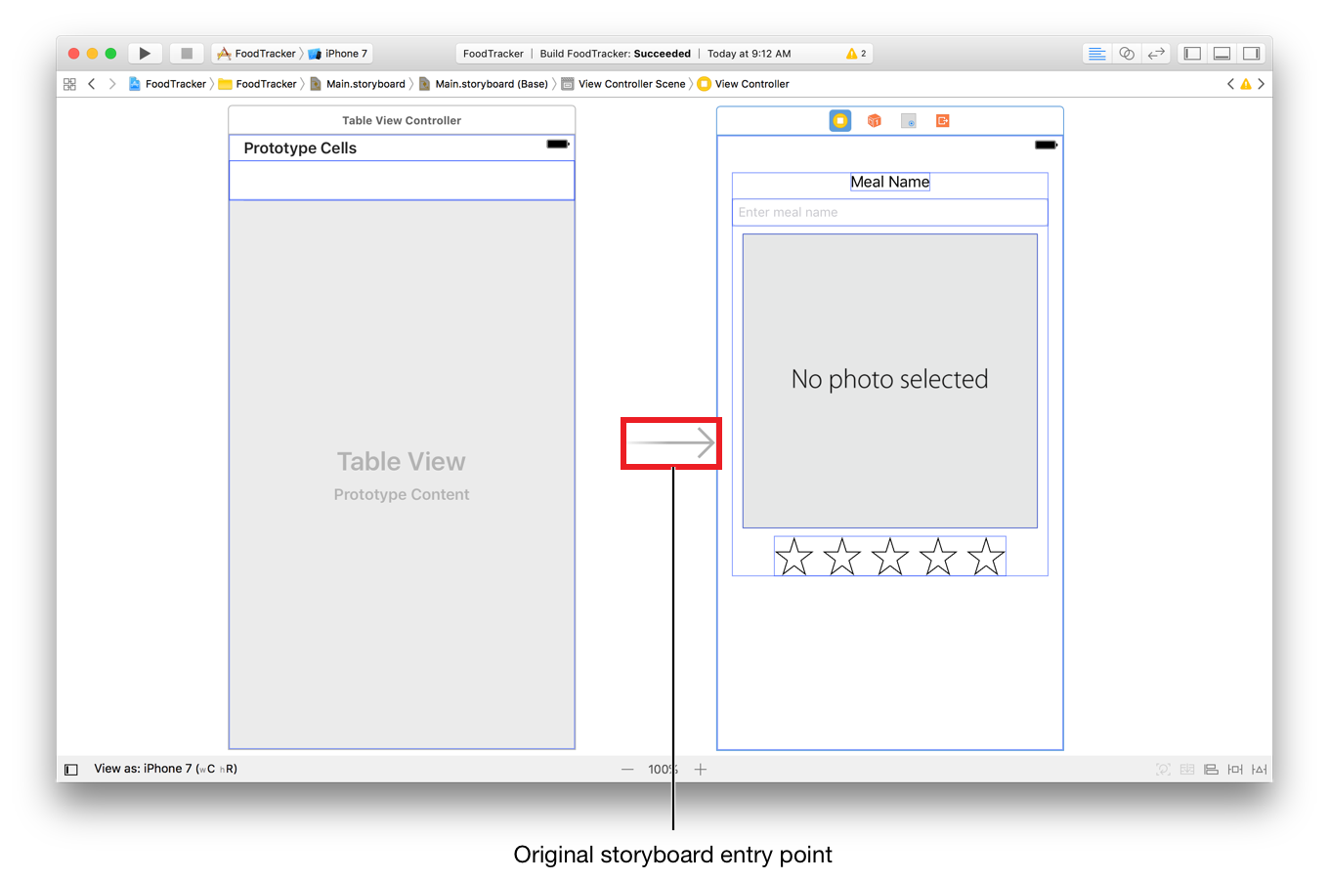Open the 100% zoom level menu
The image size is (1329, 881).
[x=663, y=770]
